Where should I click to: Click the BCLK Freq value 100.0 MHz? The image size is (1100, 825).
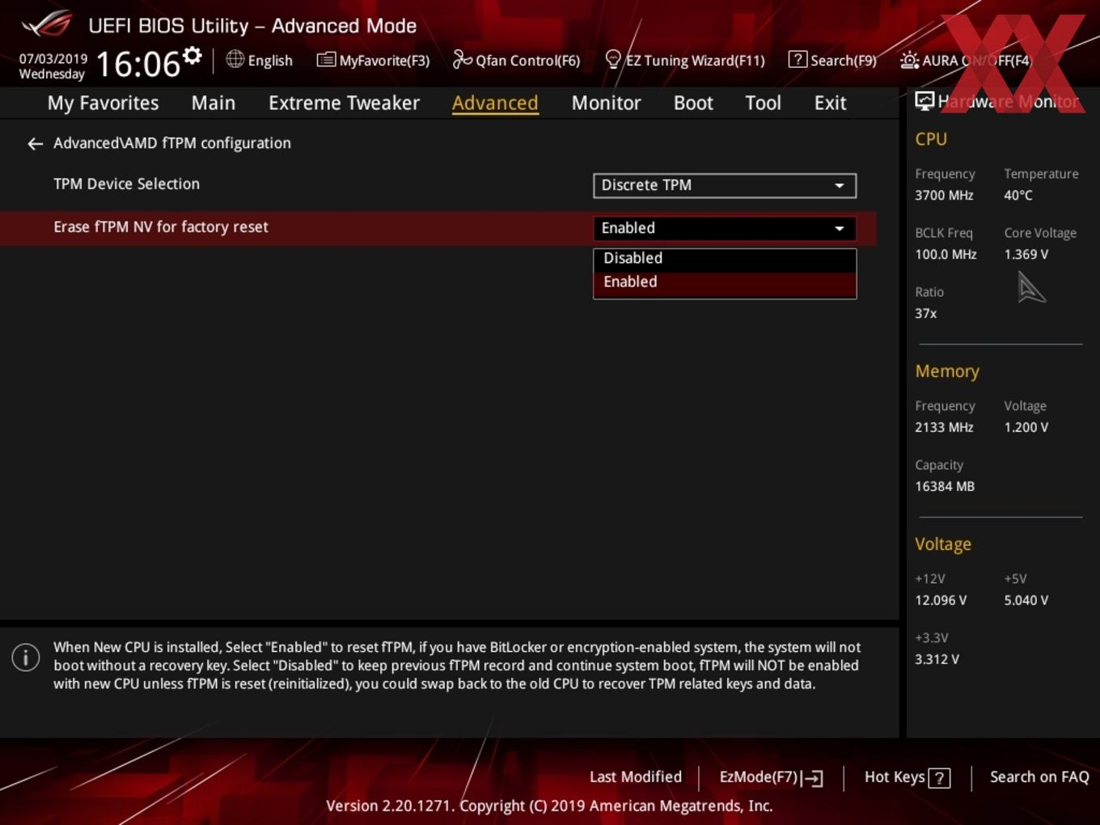click(x=946, y=254)
